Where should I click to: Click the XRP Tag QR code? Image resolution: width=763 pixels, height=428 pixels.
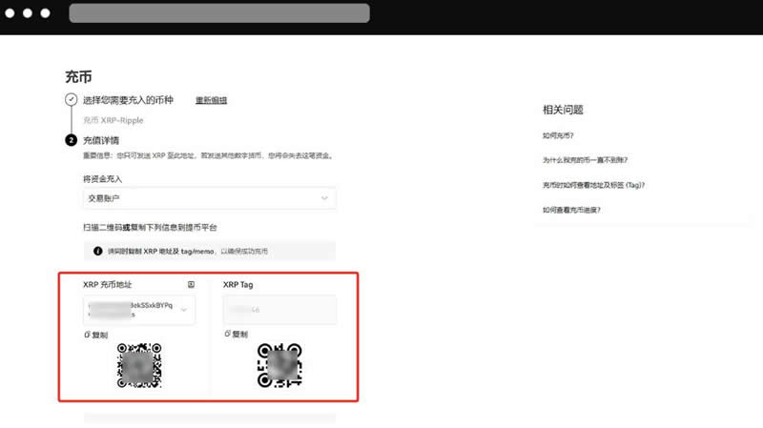[x=279, y=365]
